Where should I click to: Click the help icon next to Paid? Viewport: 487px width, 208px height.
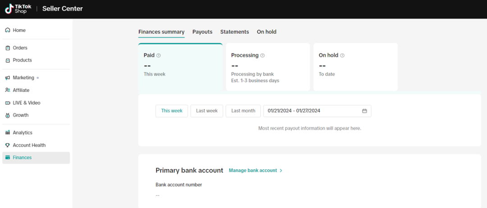coord(158,55)
